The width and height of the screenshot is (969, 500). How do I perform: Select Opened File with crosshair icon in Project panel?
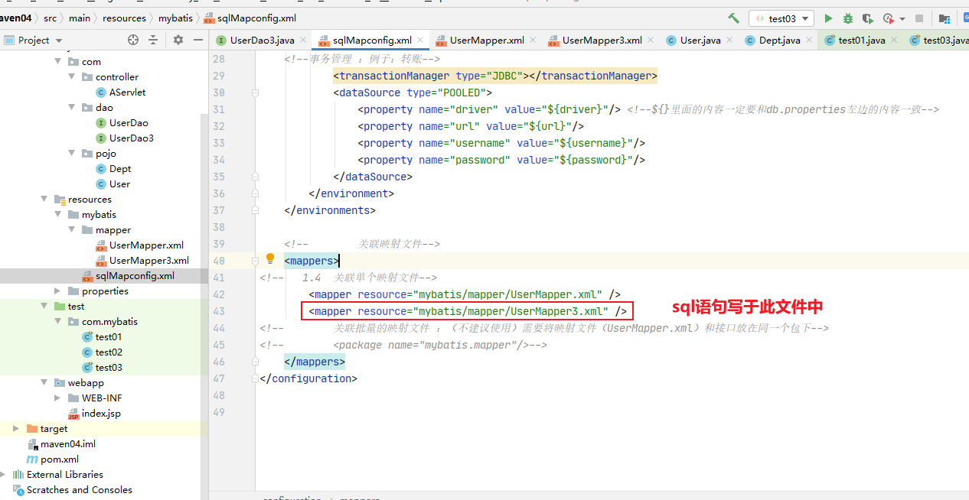[132, 40]
